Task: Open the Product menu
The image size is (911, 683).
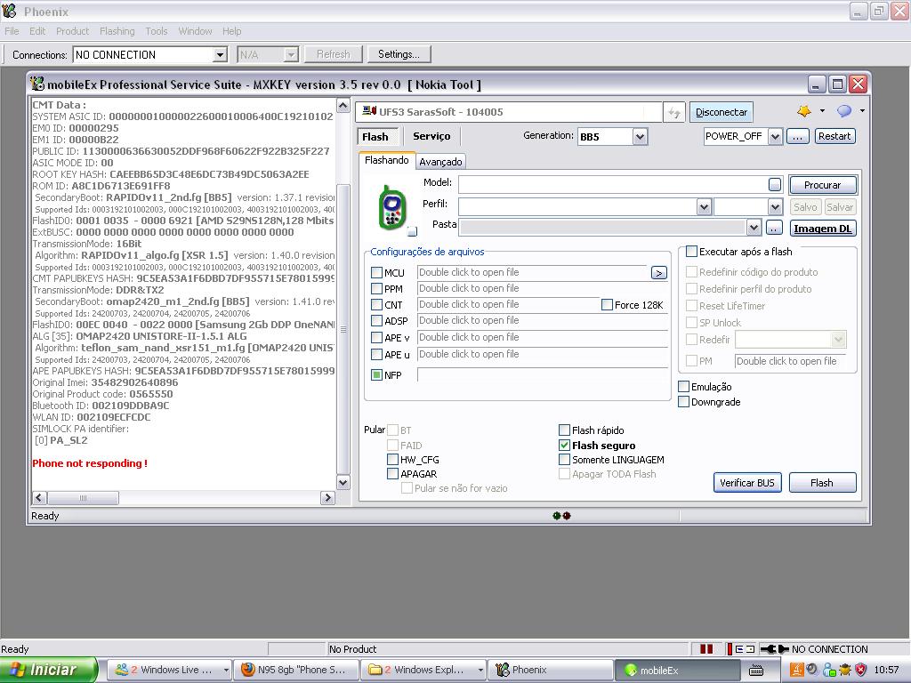Action: (x=73, y=31)
